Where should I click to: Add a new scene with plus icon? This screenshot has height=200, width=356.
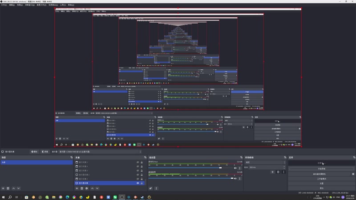pos(3,188)
